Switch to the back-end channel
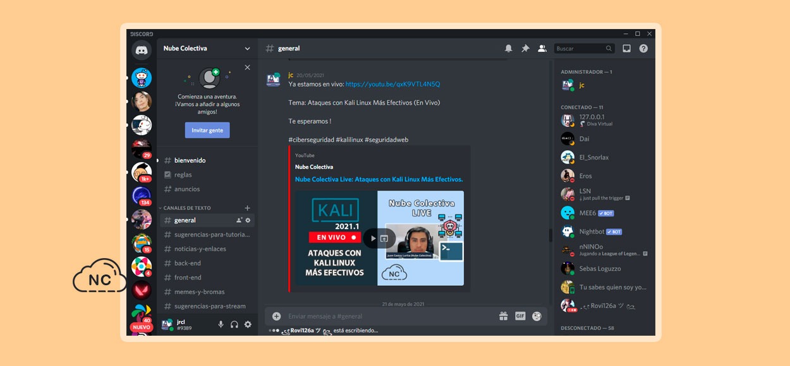The height and width of the screenshot is (366, 790). click(x=207, y=263)
